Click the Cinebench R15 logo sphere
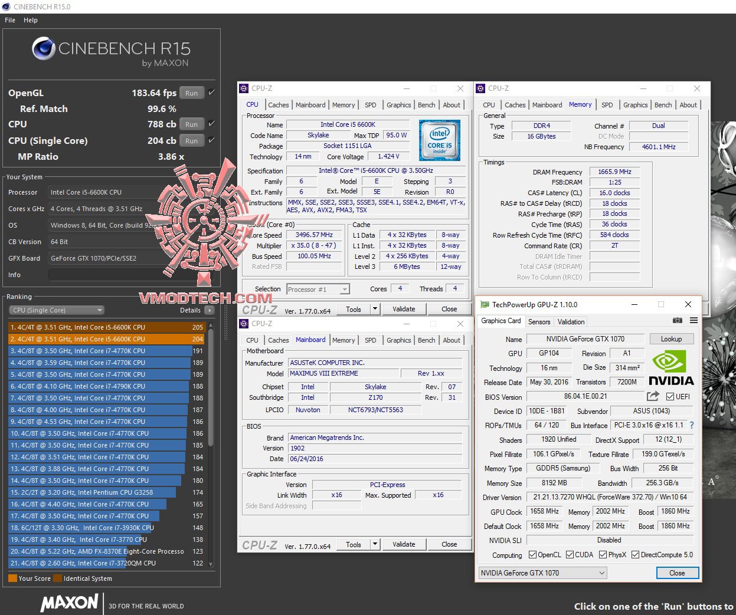736x615 pixels. click(44, 49)
